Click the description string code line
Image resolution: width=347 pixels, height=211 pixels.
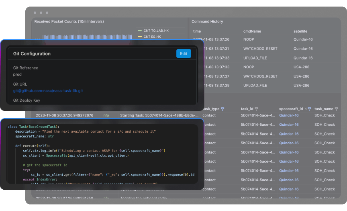click(x=86, y=131)
